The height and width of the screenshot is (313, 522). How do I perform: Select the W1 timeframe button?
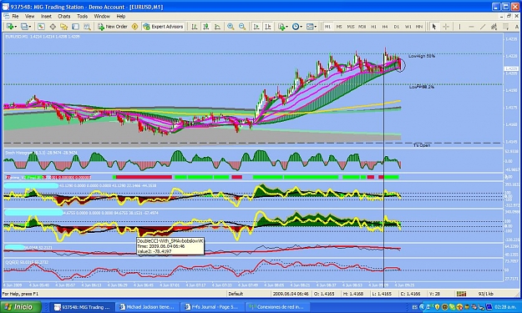[x=408, y=27]
